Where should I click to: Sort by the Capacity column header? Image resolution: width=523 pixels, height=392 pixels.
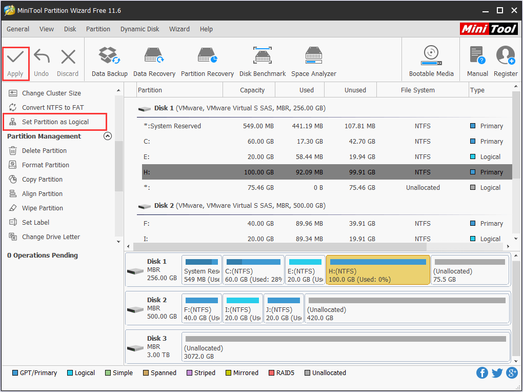249,90
